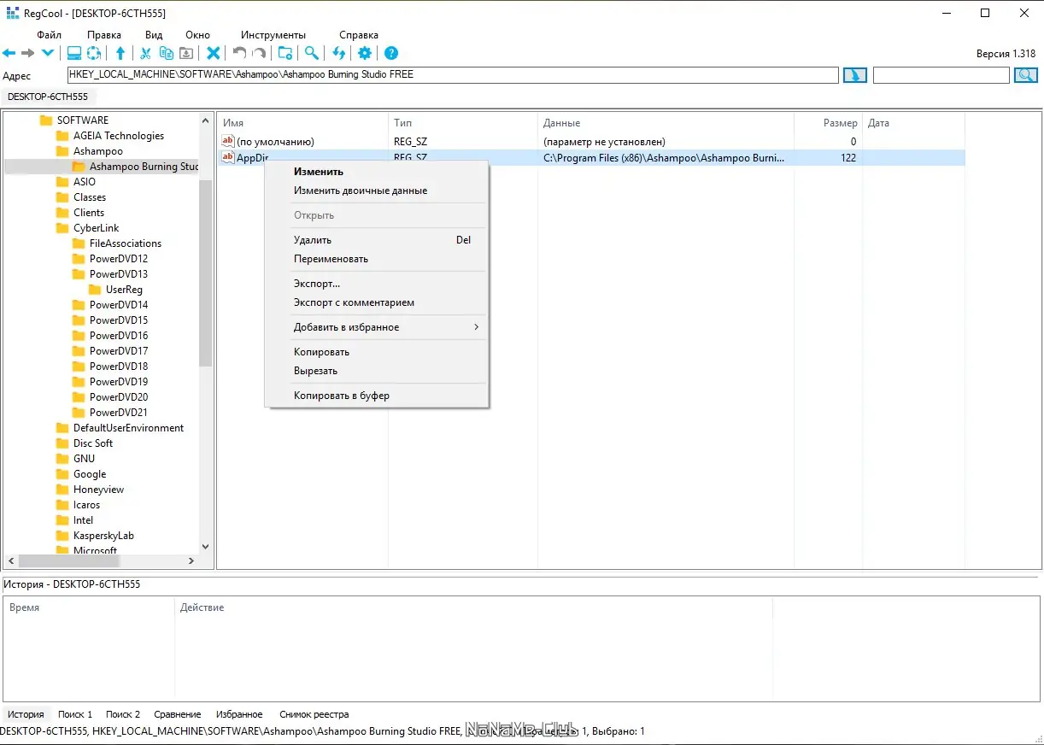Click the Paste icon in the toolbar
The height and width of the screenshot is (745, 1044).
(185, 53)
